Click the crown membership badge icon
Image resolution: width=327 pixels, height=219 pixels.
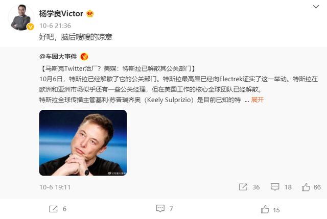pyautogui.click(x=90, y=14)
